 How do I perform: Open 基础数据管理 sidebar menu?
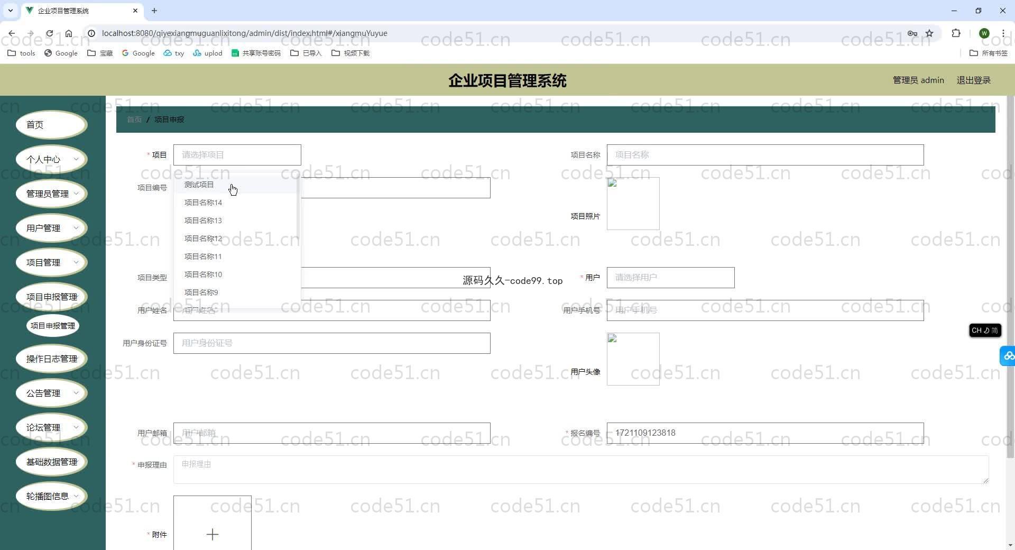pyautogui.click(x=51, y=462)
